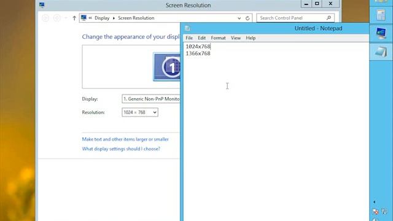
Task: Open the Edit menu in Notepad
Action: tap(201, 38)
